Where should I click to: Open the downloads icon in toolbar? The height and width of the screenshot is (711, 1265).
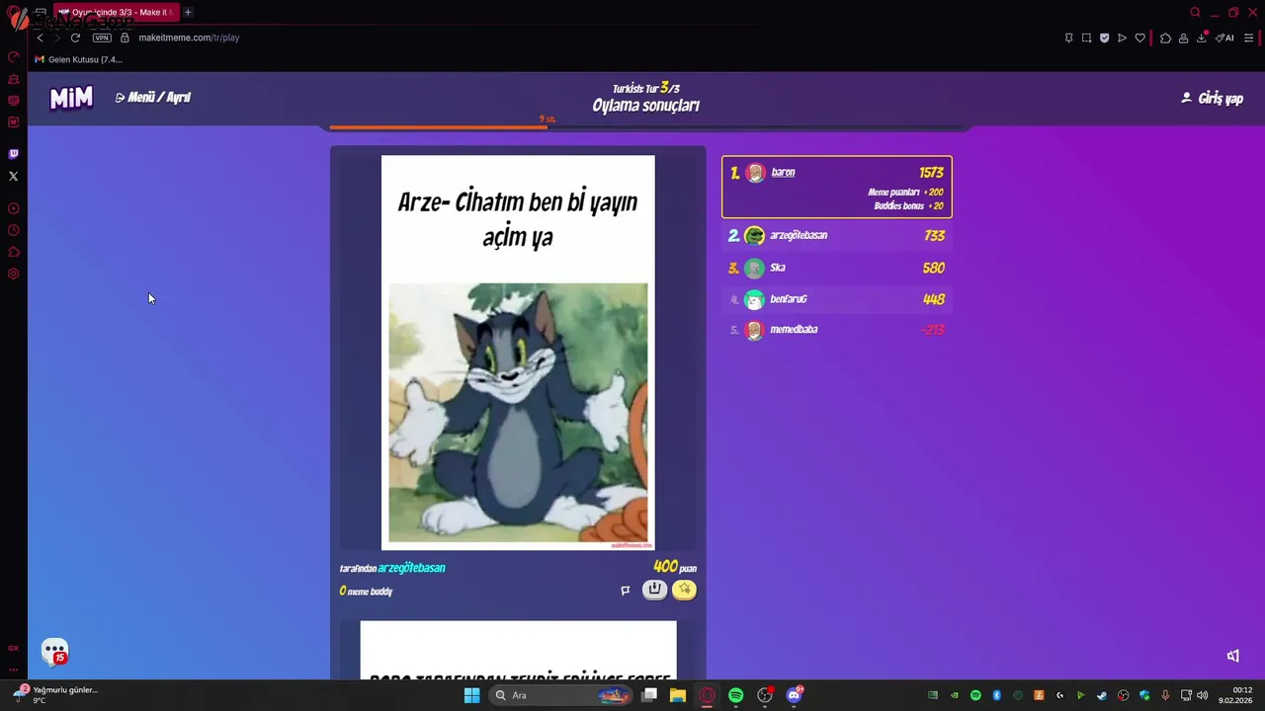coord(1202,38)
